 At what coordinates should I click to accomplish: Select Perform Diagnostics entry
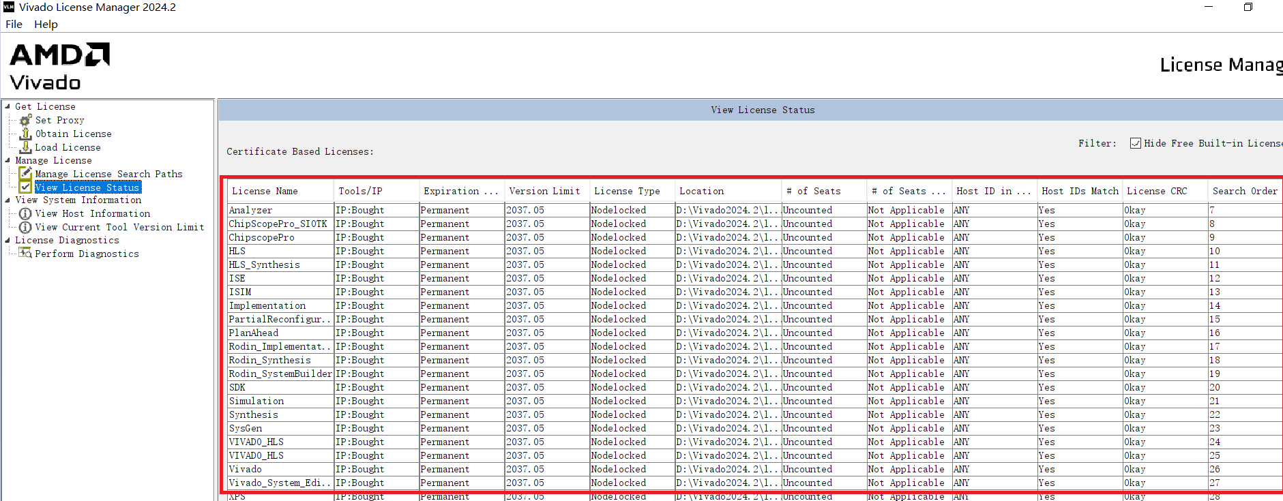pyautogui.click(x=87, y=254)
